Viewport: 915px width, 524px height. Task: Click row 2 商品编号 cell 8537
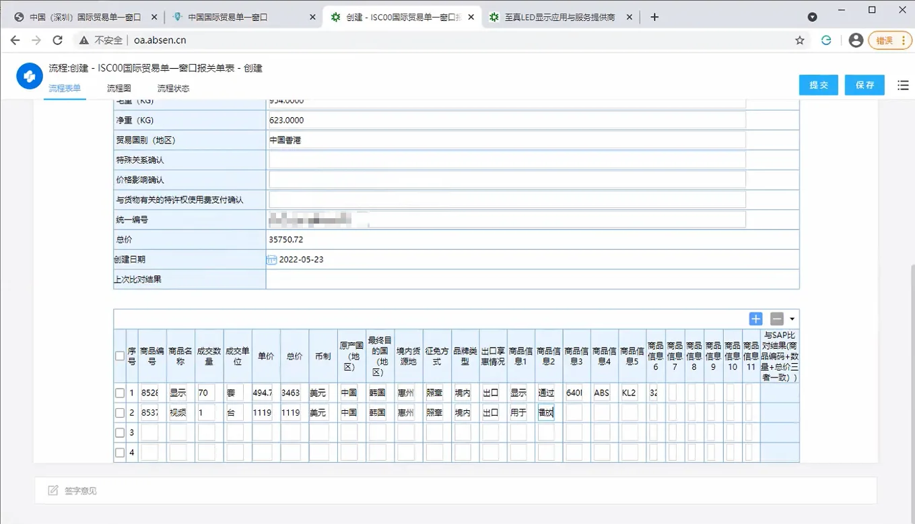(x=149, y=412)
